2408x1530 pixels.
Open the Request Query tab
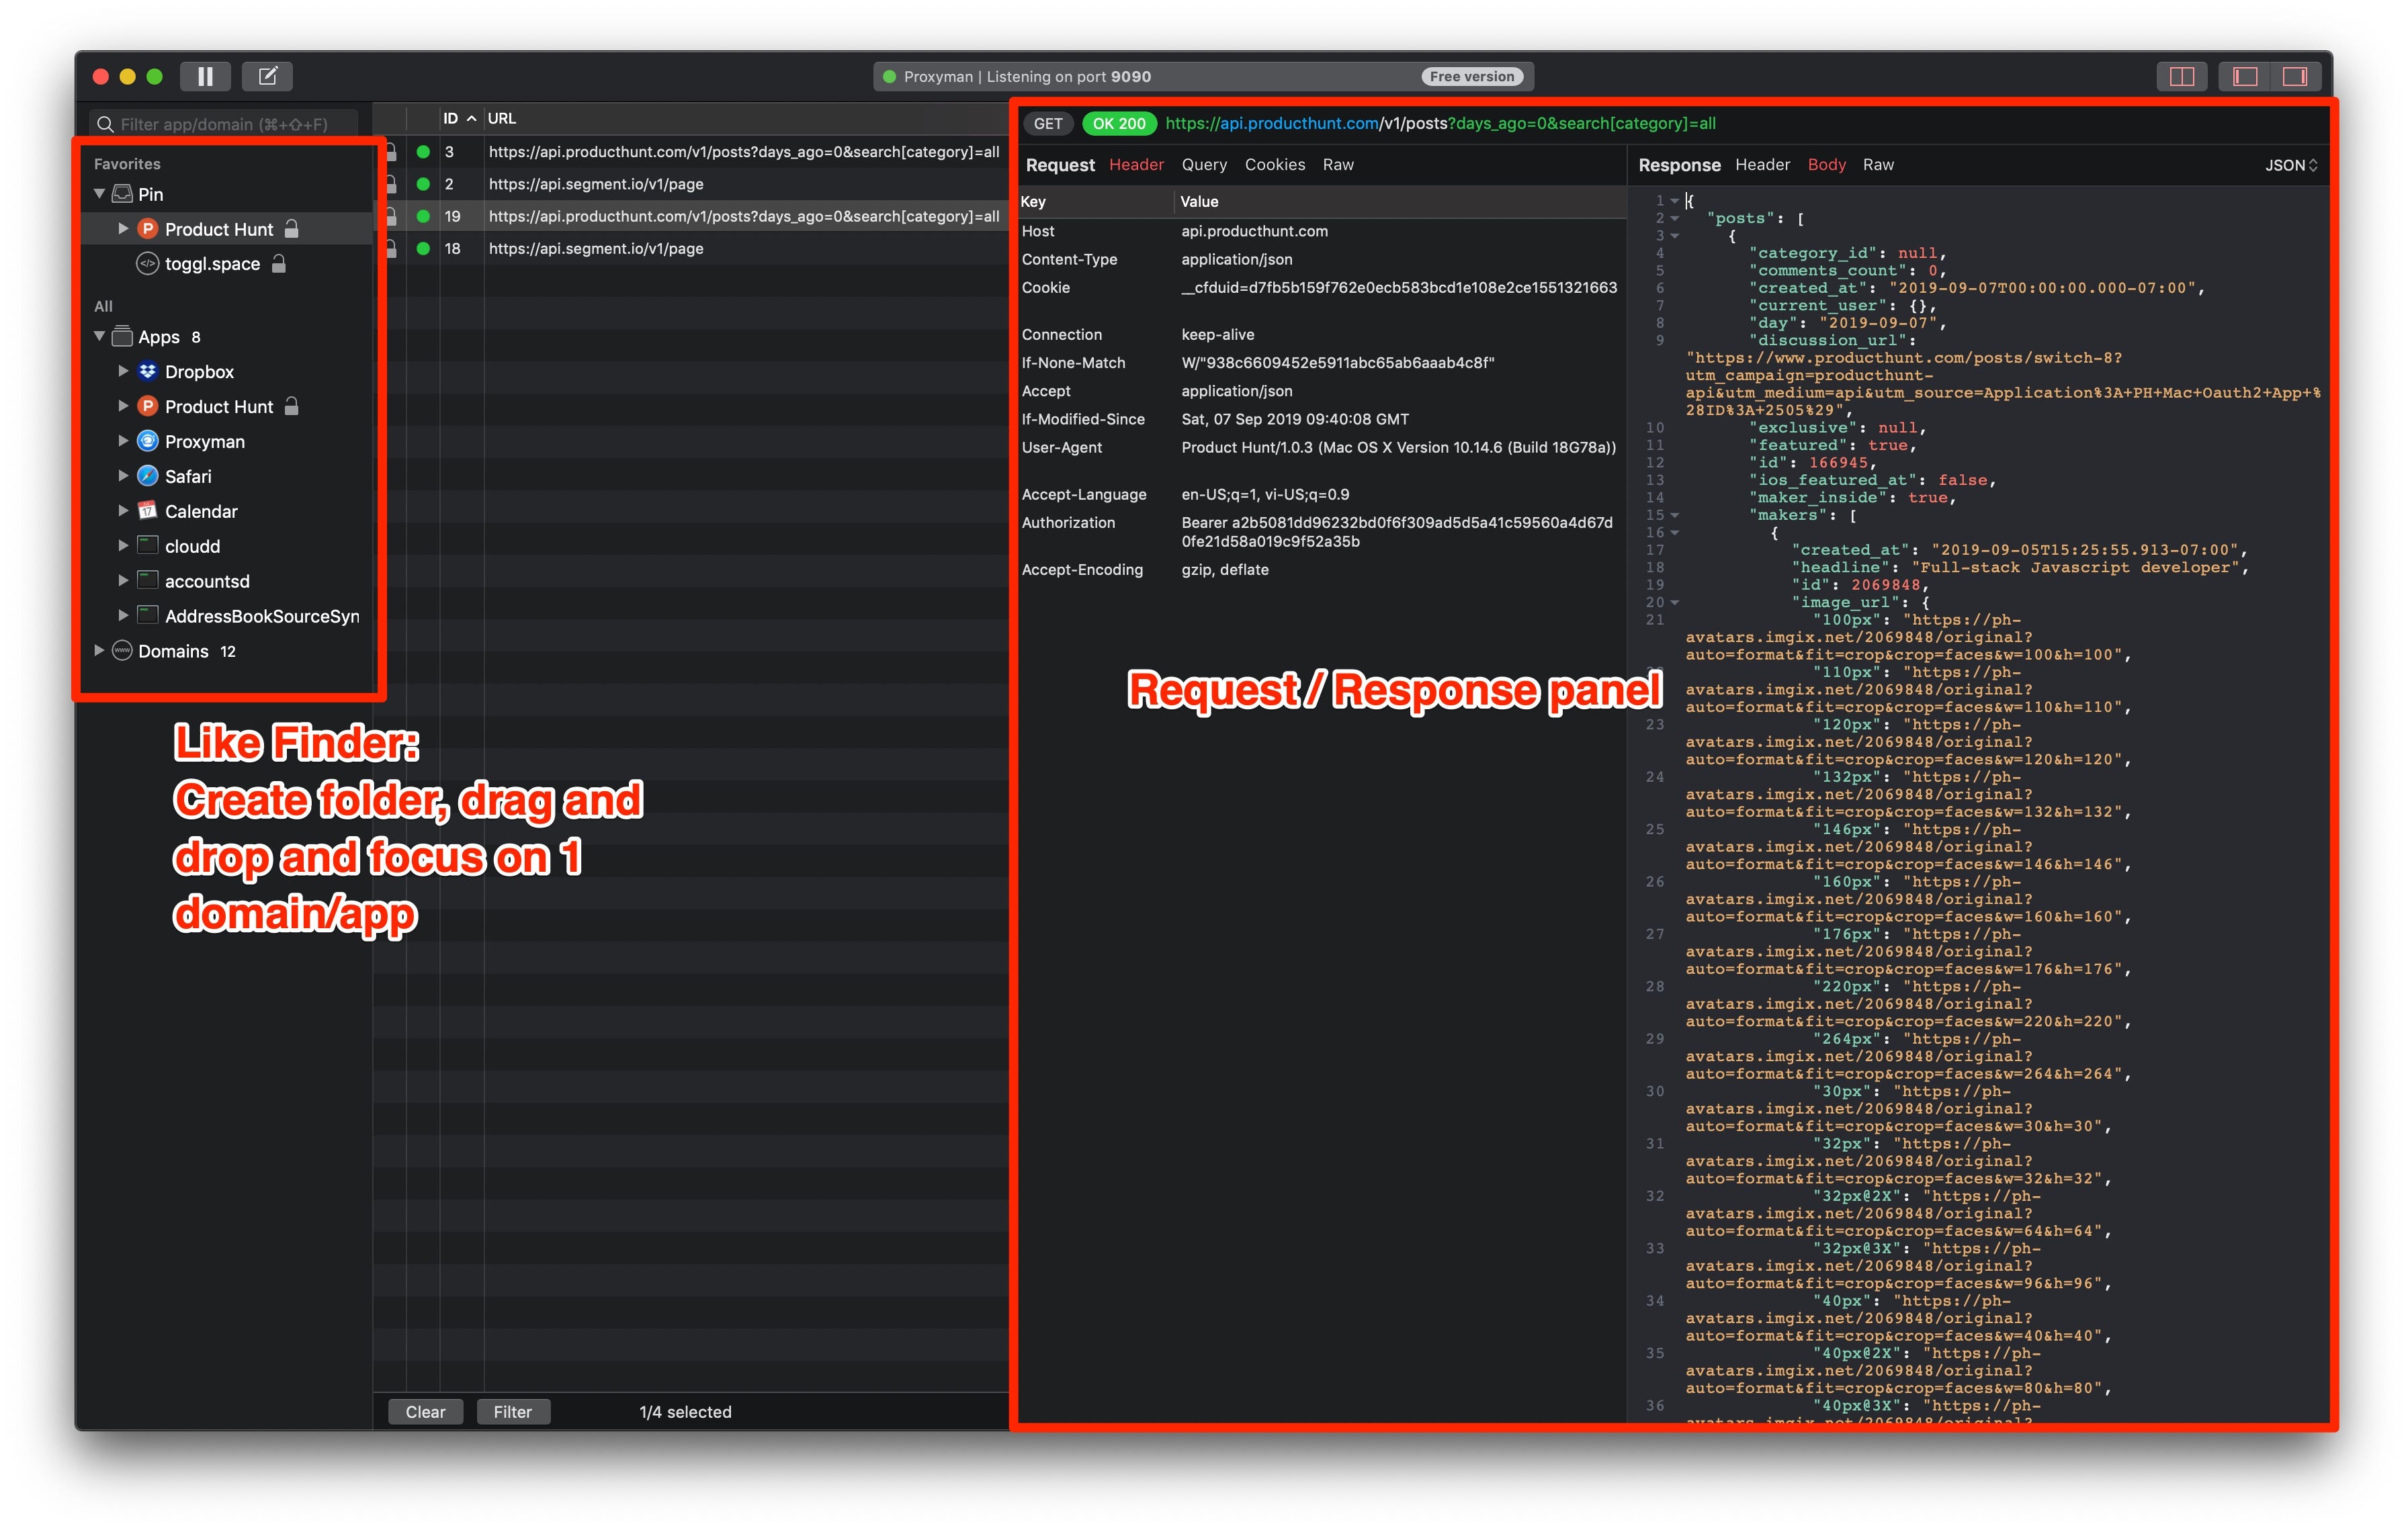click(x=1204, y=165)
